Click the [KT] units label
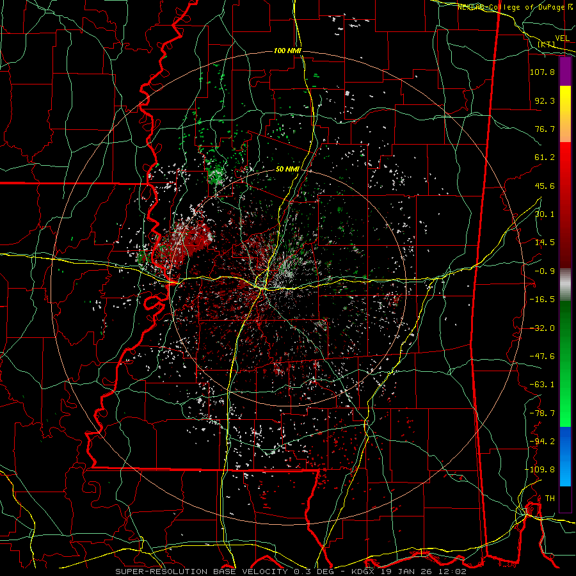This screenshot has height=576, width=576. tap(547, 44)
